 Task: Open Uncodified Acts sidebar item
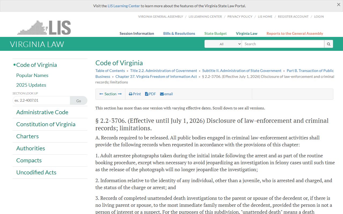[36, 173]
